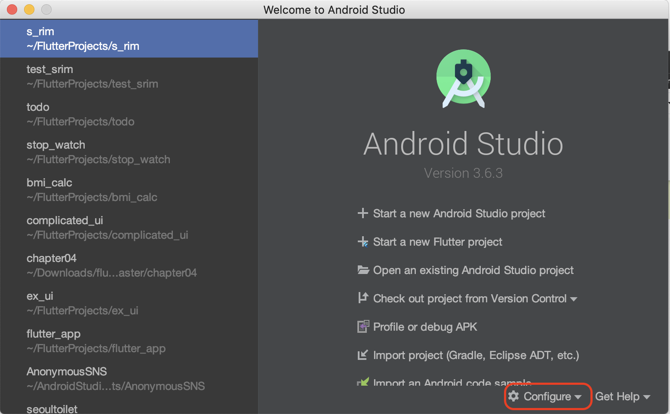The width and height of the screenshot is (670, 414).
Task: Import project (Gradle, Eclipse ADT, etc.)
Action: point(476,355)
